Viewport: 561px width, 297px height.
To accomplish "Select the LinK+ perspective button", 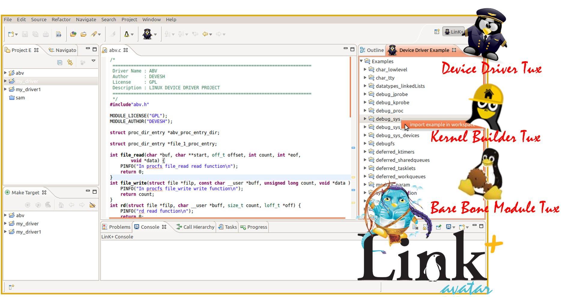I will (x=454, y=32).
